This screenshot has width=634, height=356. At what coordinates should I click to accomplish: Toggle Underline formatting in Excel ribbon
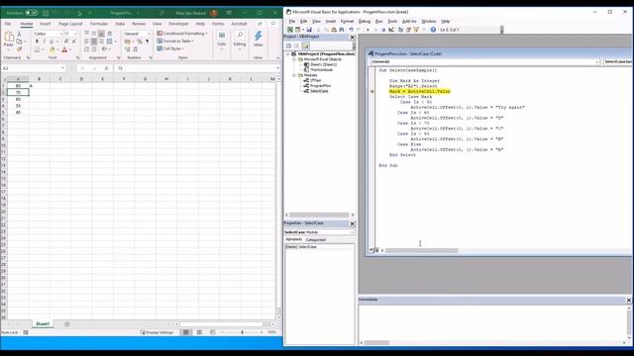52,42
